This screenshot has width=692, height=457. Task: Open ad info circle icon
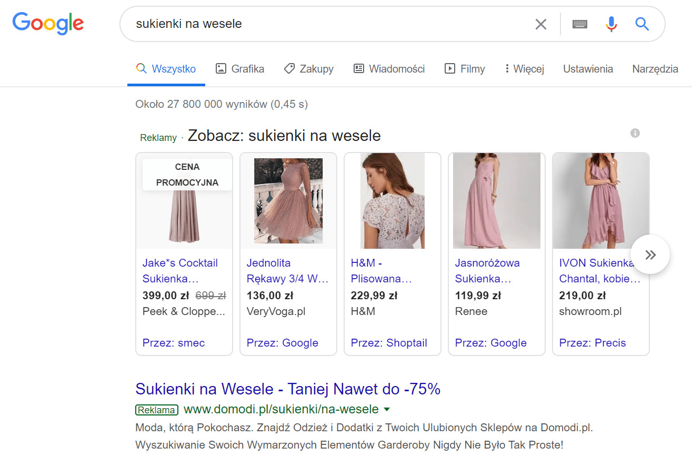[x=635, y=133]
